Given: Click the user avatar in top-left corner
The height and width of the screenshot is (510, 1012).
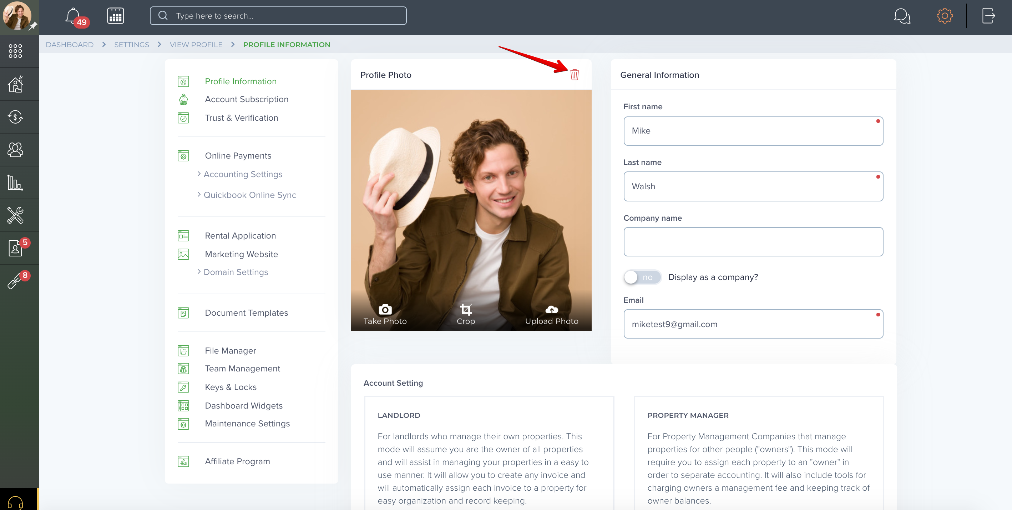Looking at the screenshot, I should point(17,16).
